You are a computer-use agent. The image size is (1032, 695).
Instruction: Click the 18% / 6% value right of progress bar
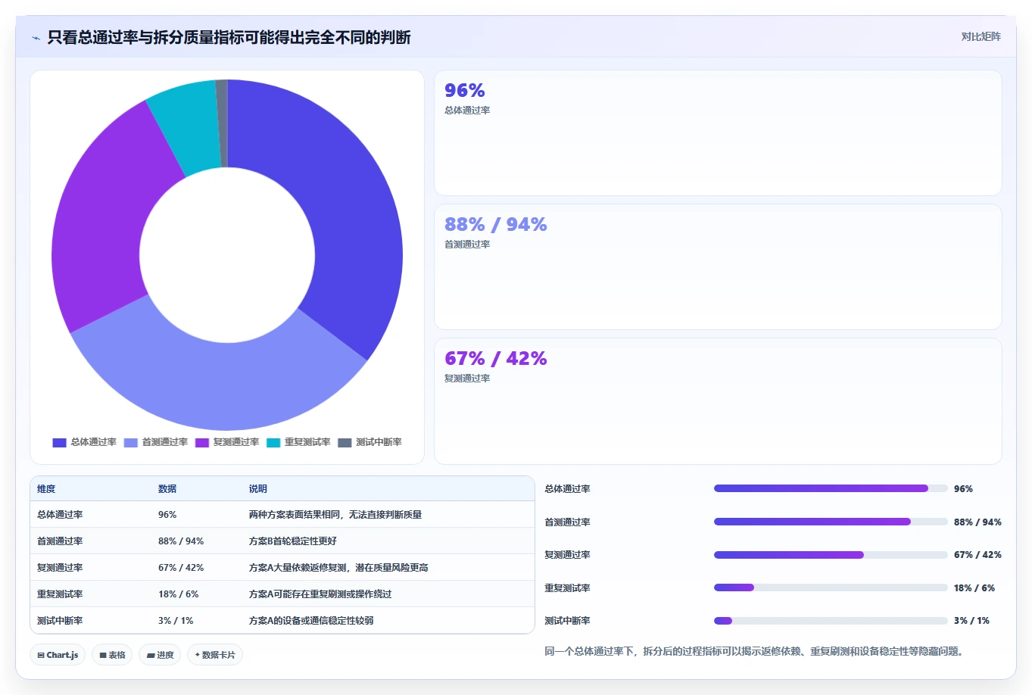974,588
